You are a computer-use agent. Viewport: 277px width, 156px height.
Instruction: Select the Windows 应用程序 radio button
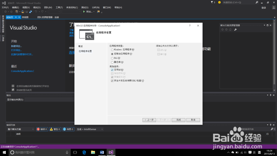[112, 50]
